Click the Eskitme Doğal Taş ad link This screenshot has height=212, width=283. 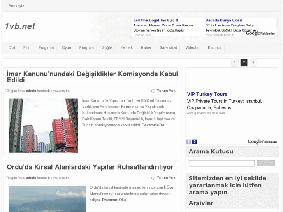click(155, 20)
